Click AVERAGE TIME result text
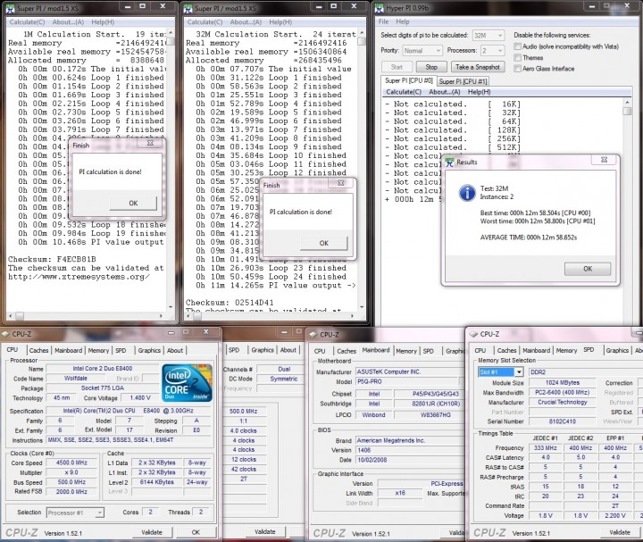643x542 pixels. point(528,238)
